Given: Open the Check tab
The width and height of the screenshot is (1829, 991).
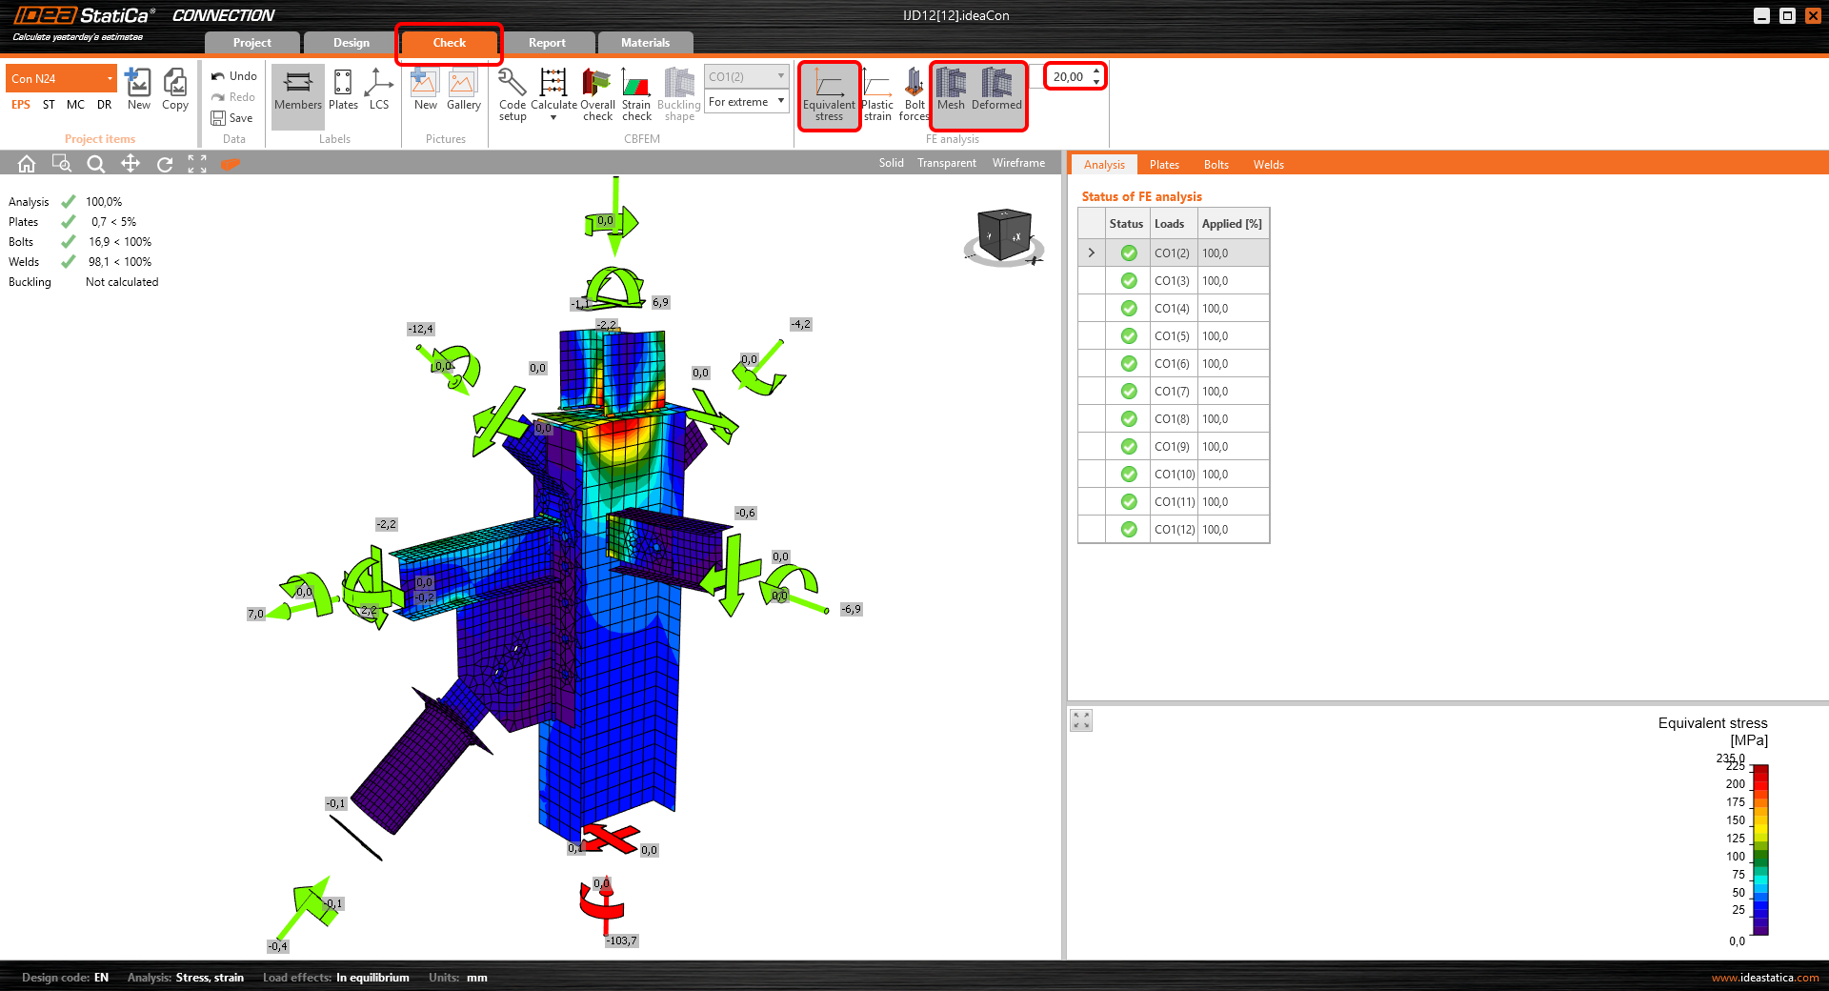Looking at the screenshot, I should (x=450, y=43).
